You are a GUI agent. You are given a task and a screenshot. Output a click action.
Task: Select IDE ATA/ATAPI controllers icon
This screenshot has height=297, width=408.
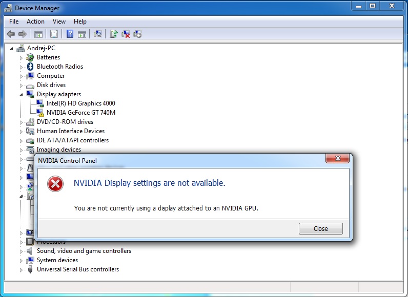pyautogui.click(x=30, y=141)
